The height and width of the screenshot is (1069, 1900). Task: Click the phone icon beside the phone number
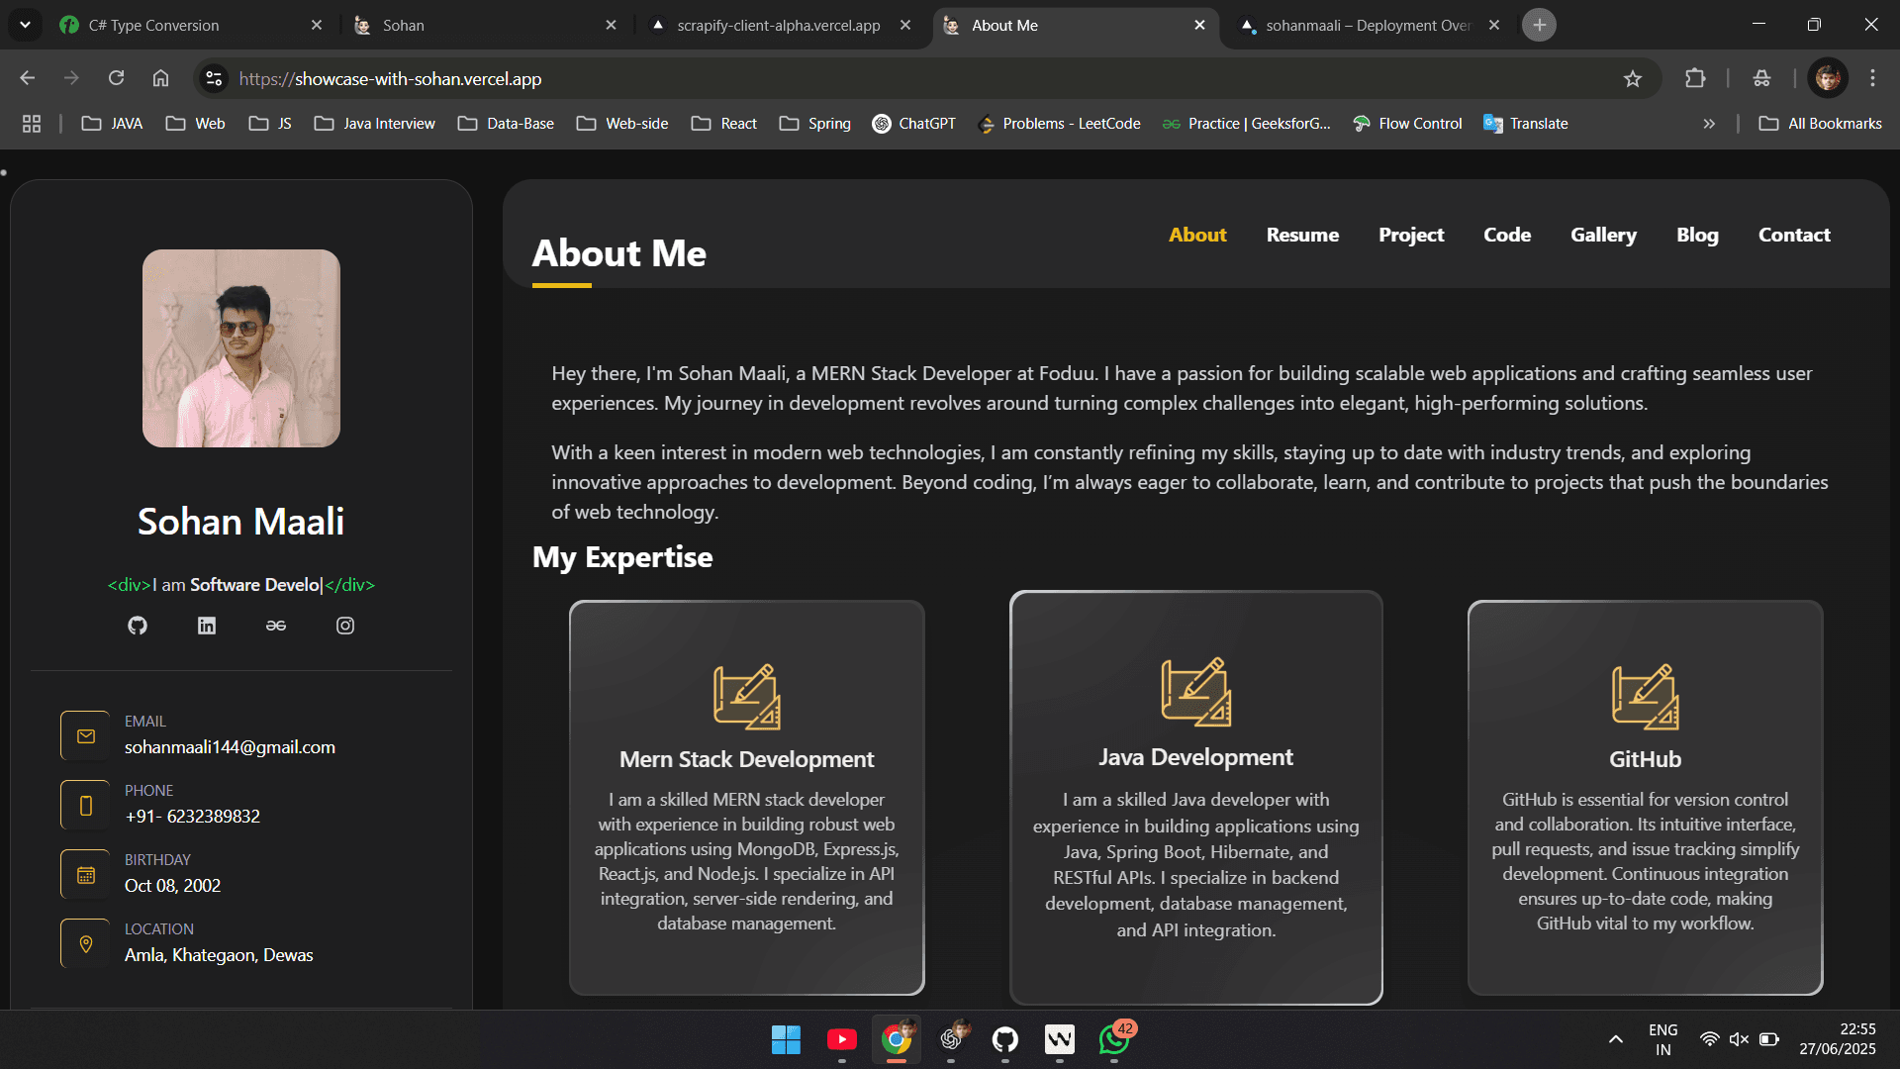[x=85, y=804]
